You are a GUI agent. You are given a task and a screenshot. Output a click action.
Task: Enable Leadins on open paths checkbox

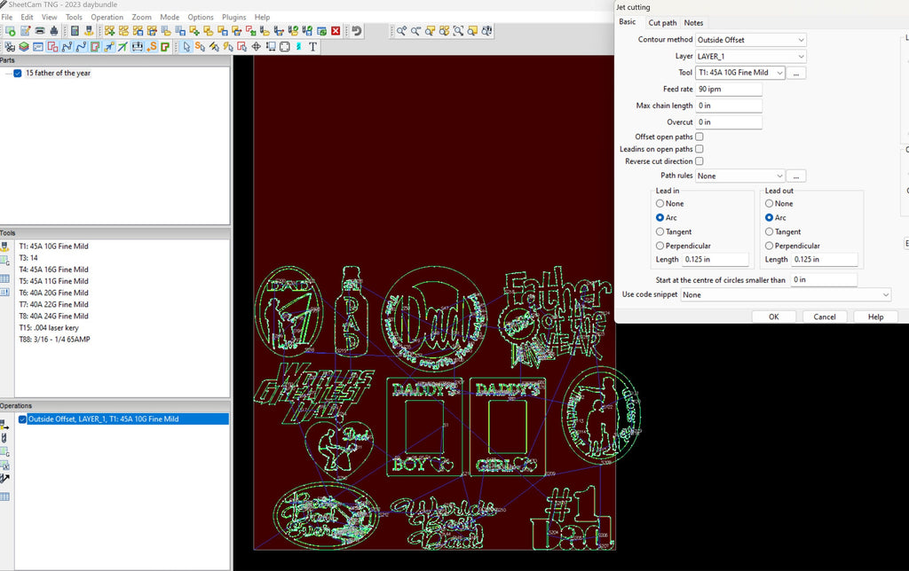point(700,149)
